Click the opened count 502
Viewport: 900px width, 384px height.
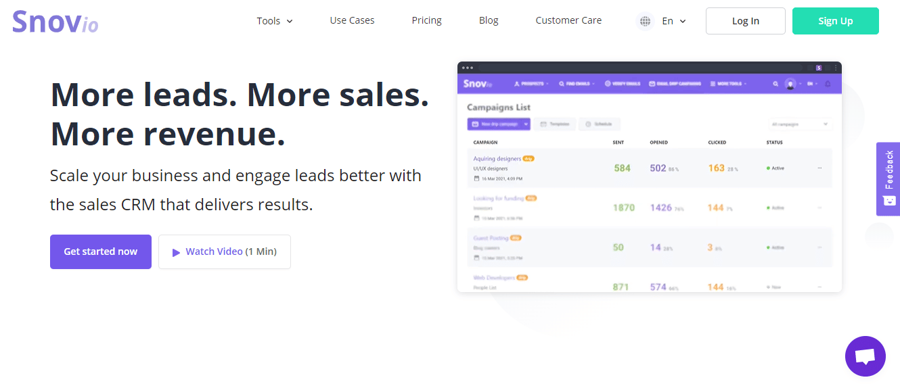pyautogui.click(x=658, y=168)
